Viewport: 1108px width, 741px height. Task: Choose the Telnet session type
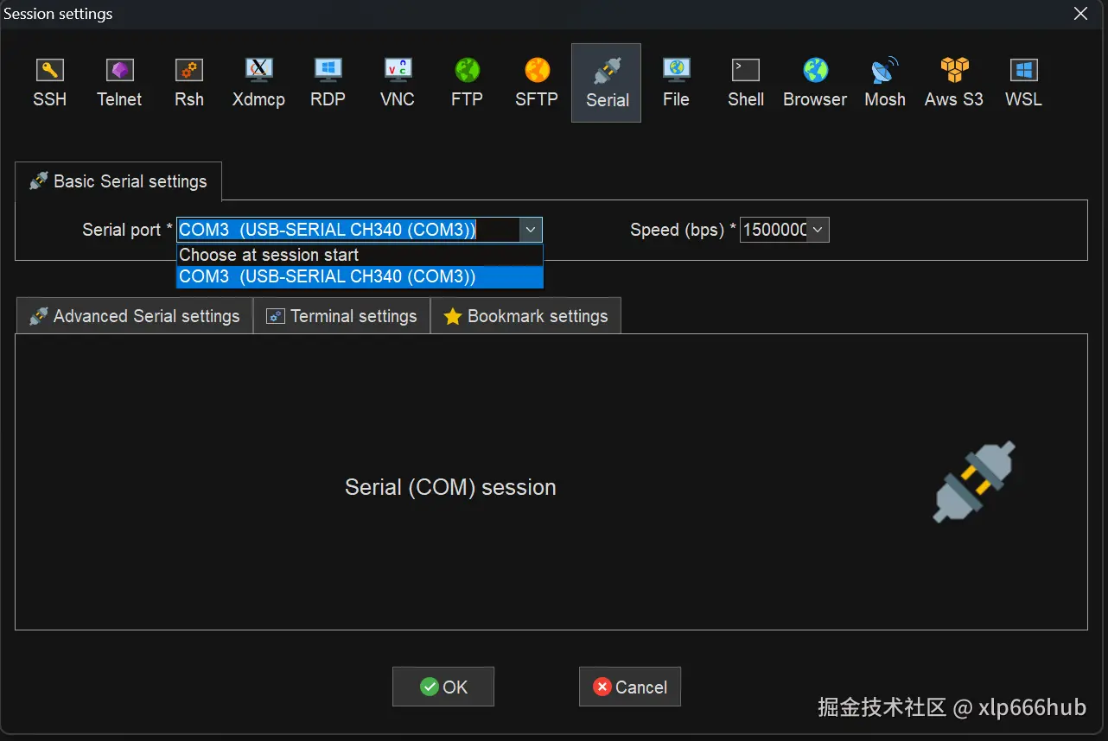119,83
